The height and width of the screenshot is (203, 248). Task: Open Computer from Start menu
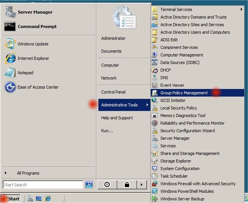pos(110,65)
